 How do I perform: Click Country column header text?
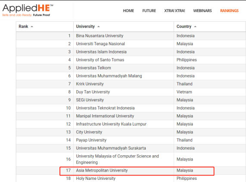[x=184, y=26]
